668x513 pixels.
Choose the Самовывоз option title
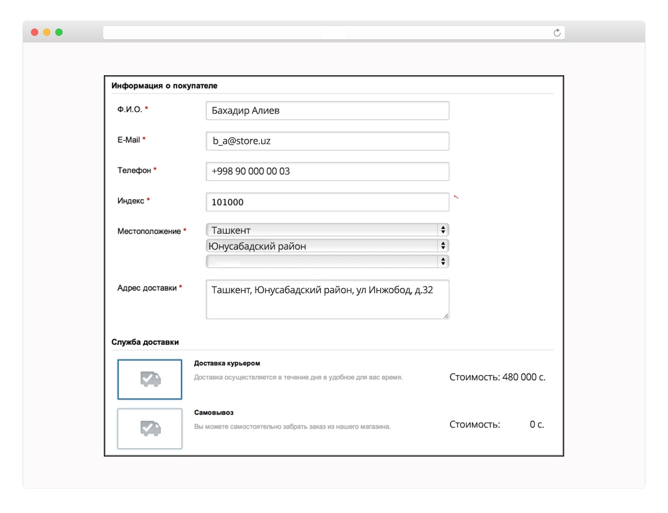pos(214,412)
